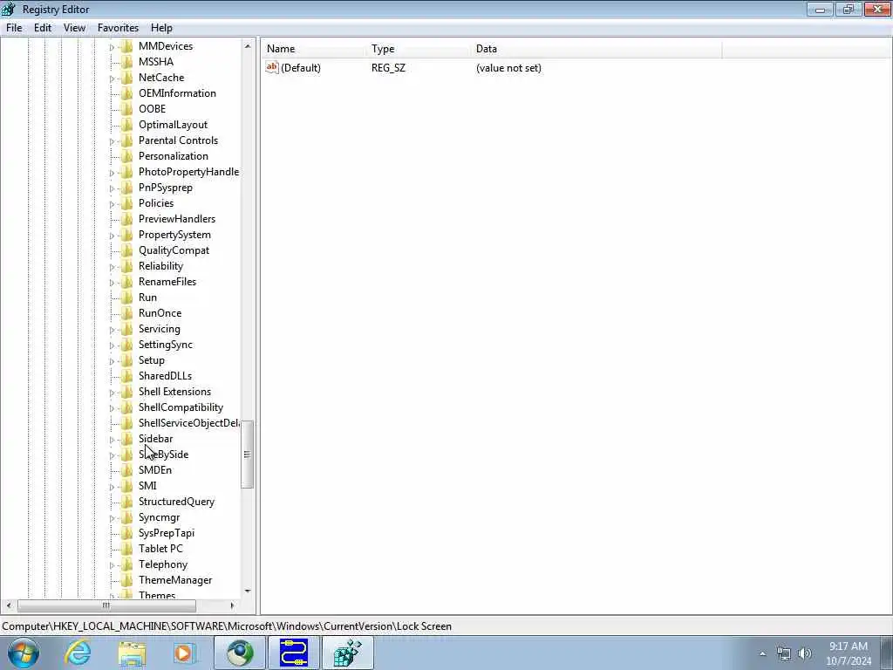
Task: Show hidden tray icons arrow
Action: [762, 653]
